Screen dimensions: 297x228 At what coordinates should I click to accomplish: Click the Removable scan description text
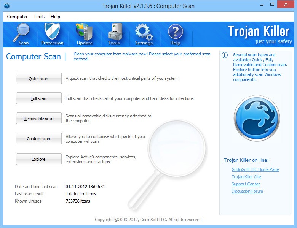[x=109, y=118]
